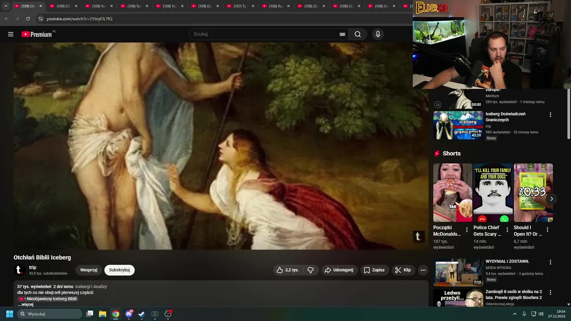Open Task View on taskbar

(89, 314)
